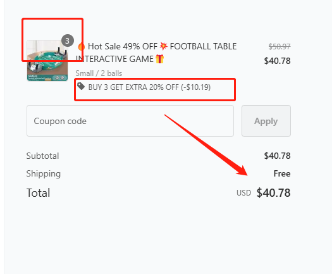
Task: Click the discount tag icon
Action: pos(81,86)
